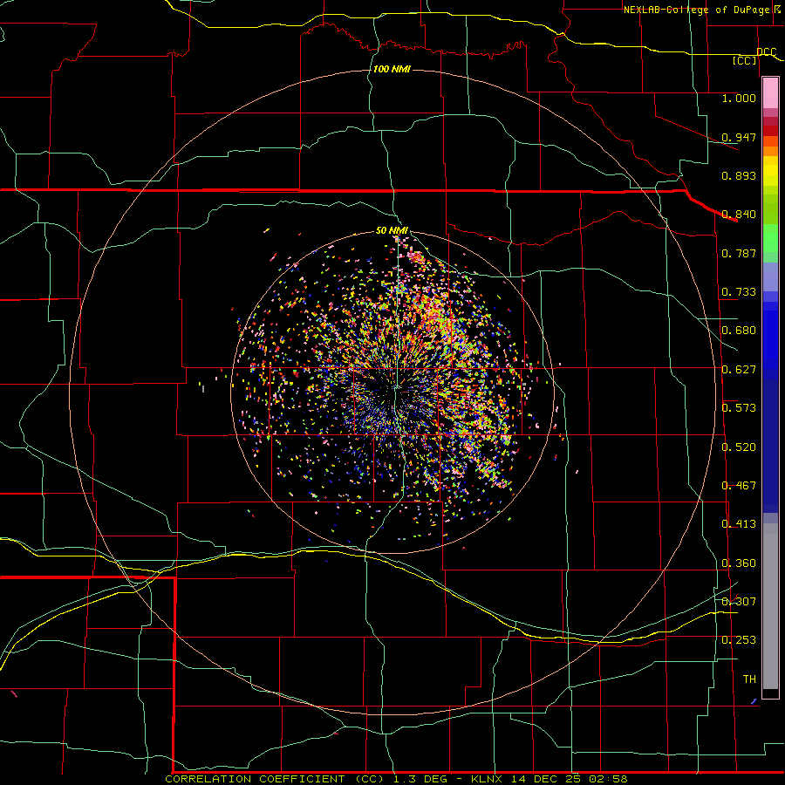Click the 0.307 value on the color scale
This screenshot has width=785, height=785.
pos(739,602)
